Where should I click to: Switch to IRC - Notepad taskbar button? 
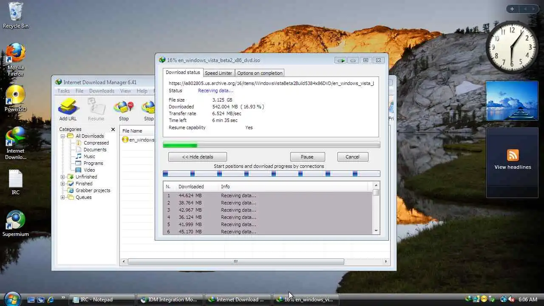pyautogui.click(x=102, y=300)
